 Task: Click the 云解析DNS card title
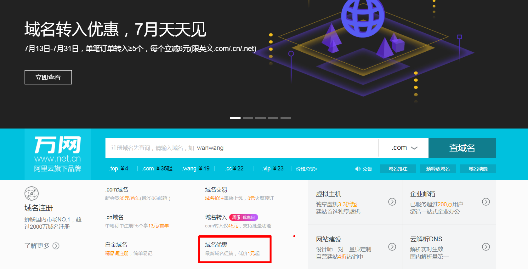426,239
